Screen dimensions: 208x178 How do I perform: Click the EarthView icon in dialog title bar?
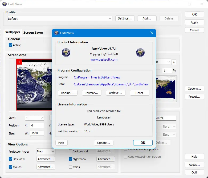(x=56, y=33)
